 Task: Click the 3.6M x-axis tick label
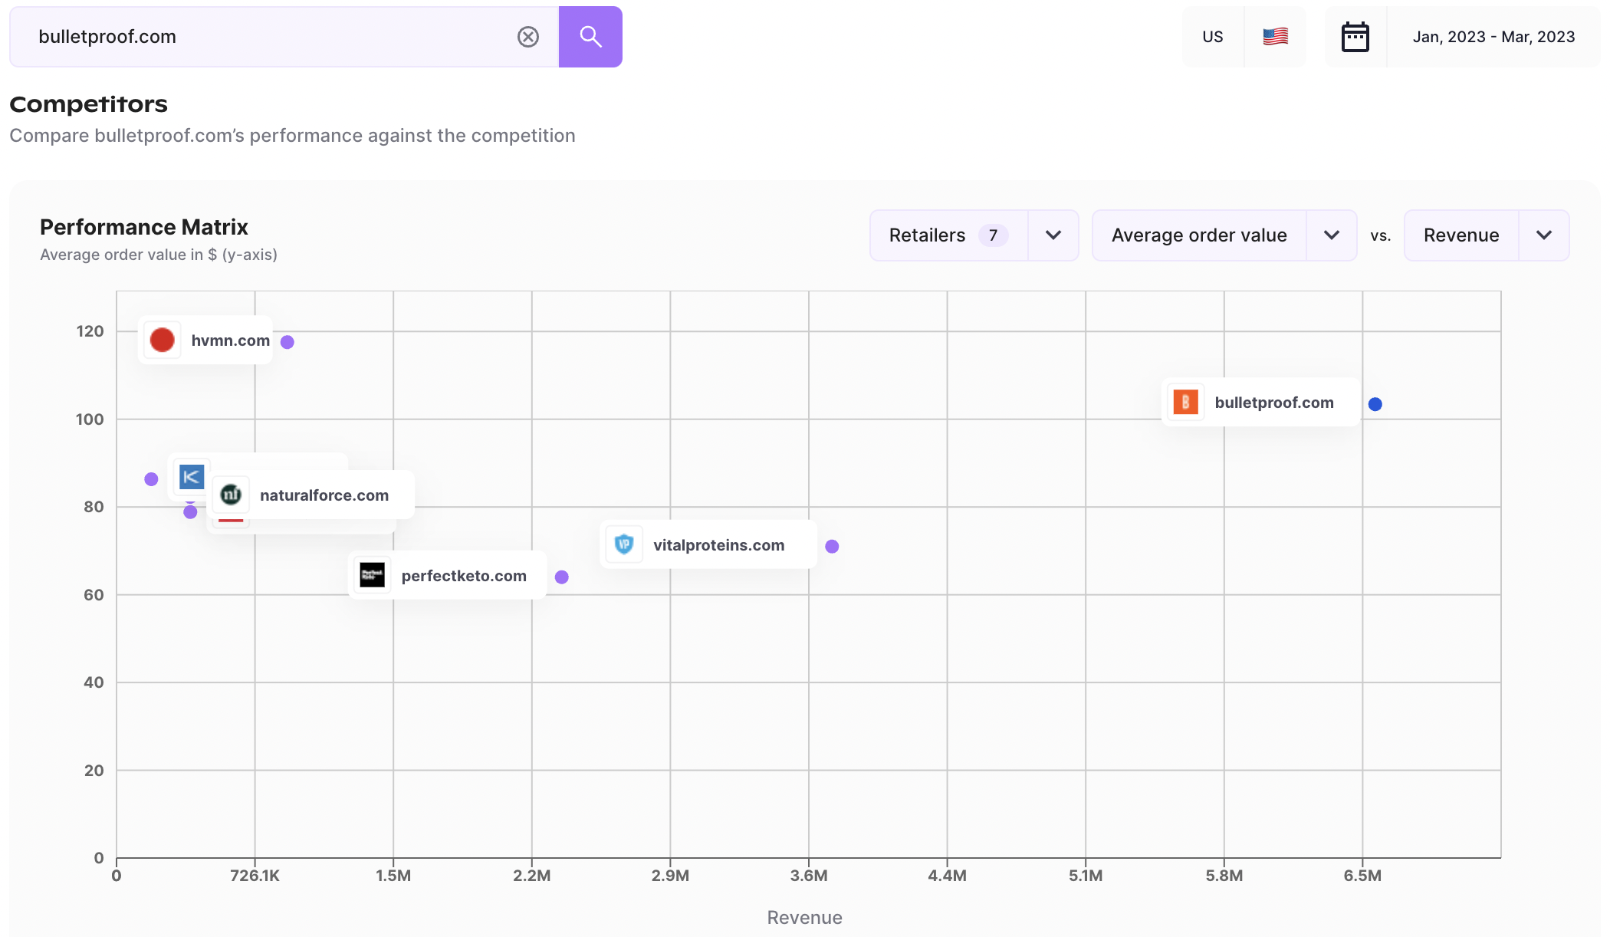pos(809,876)
